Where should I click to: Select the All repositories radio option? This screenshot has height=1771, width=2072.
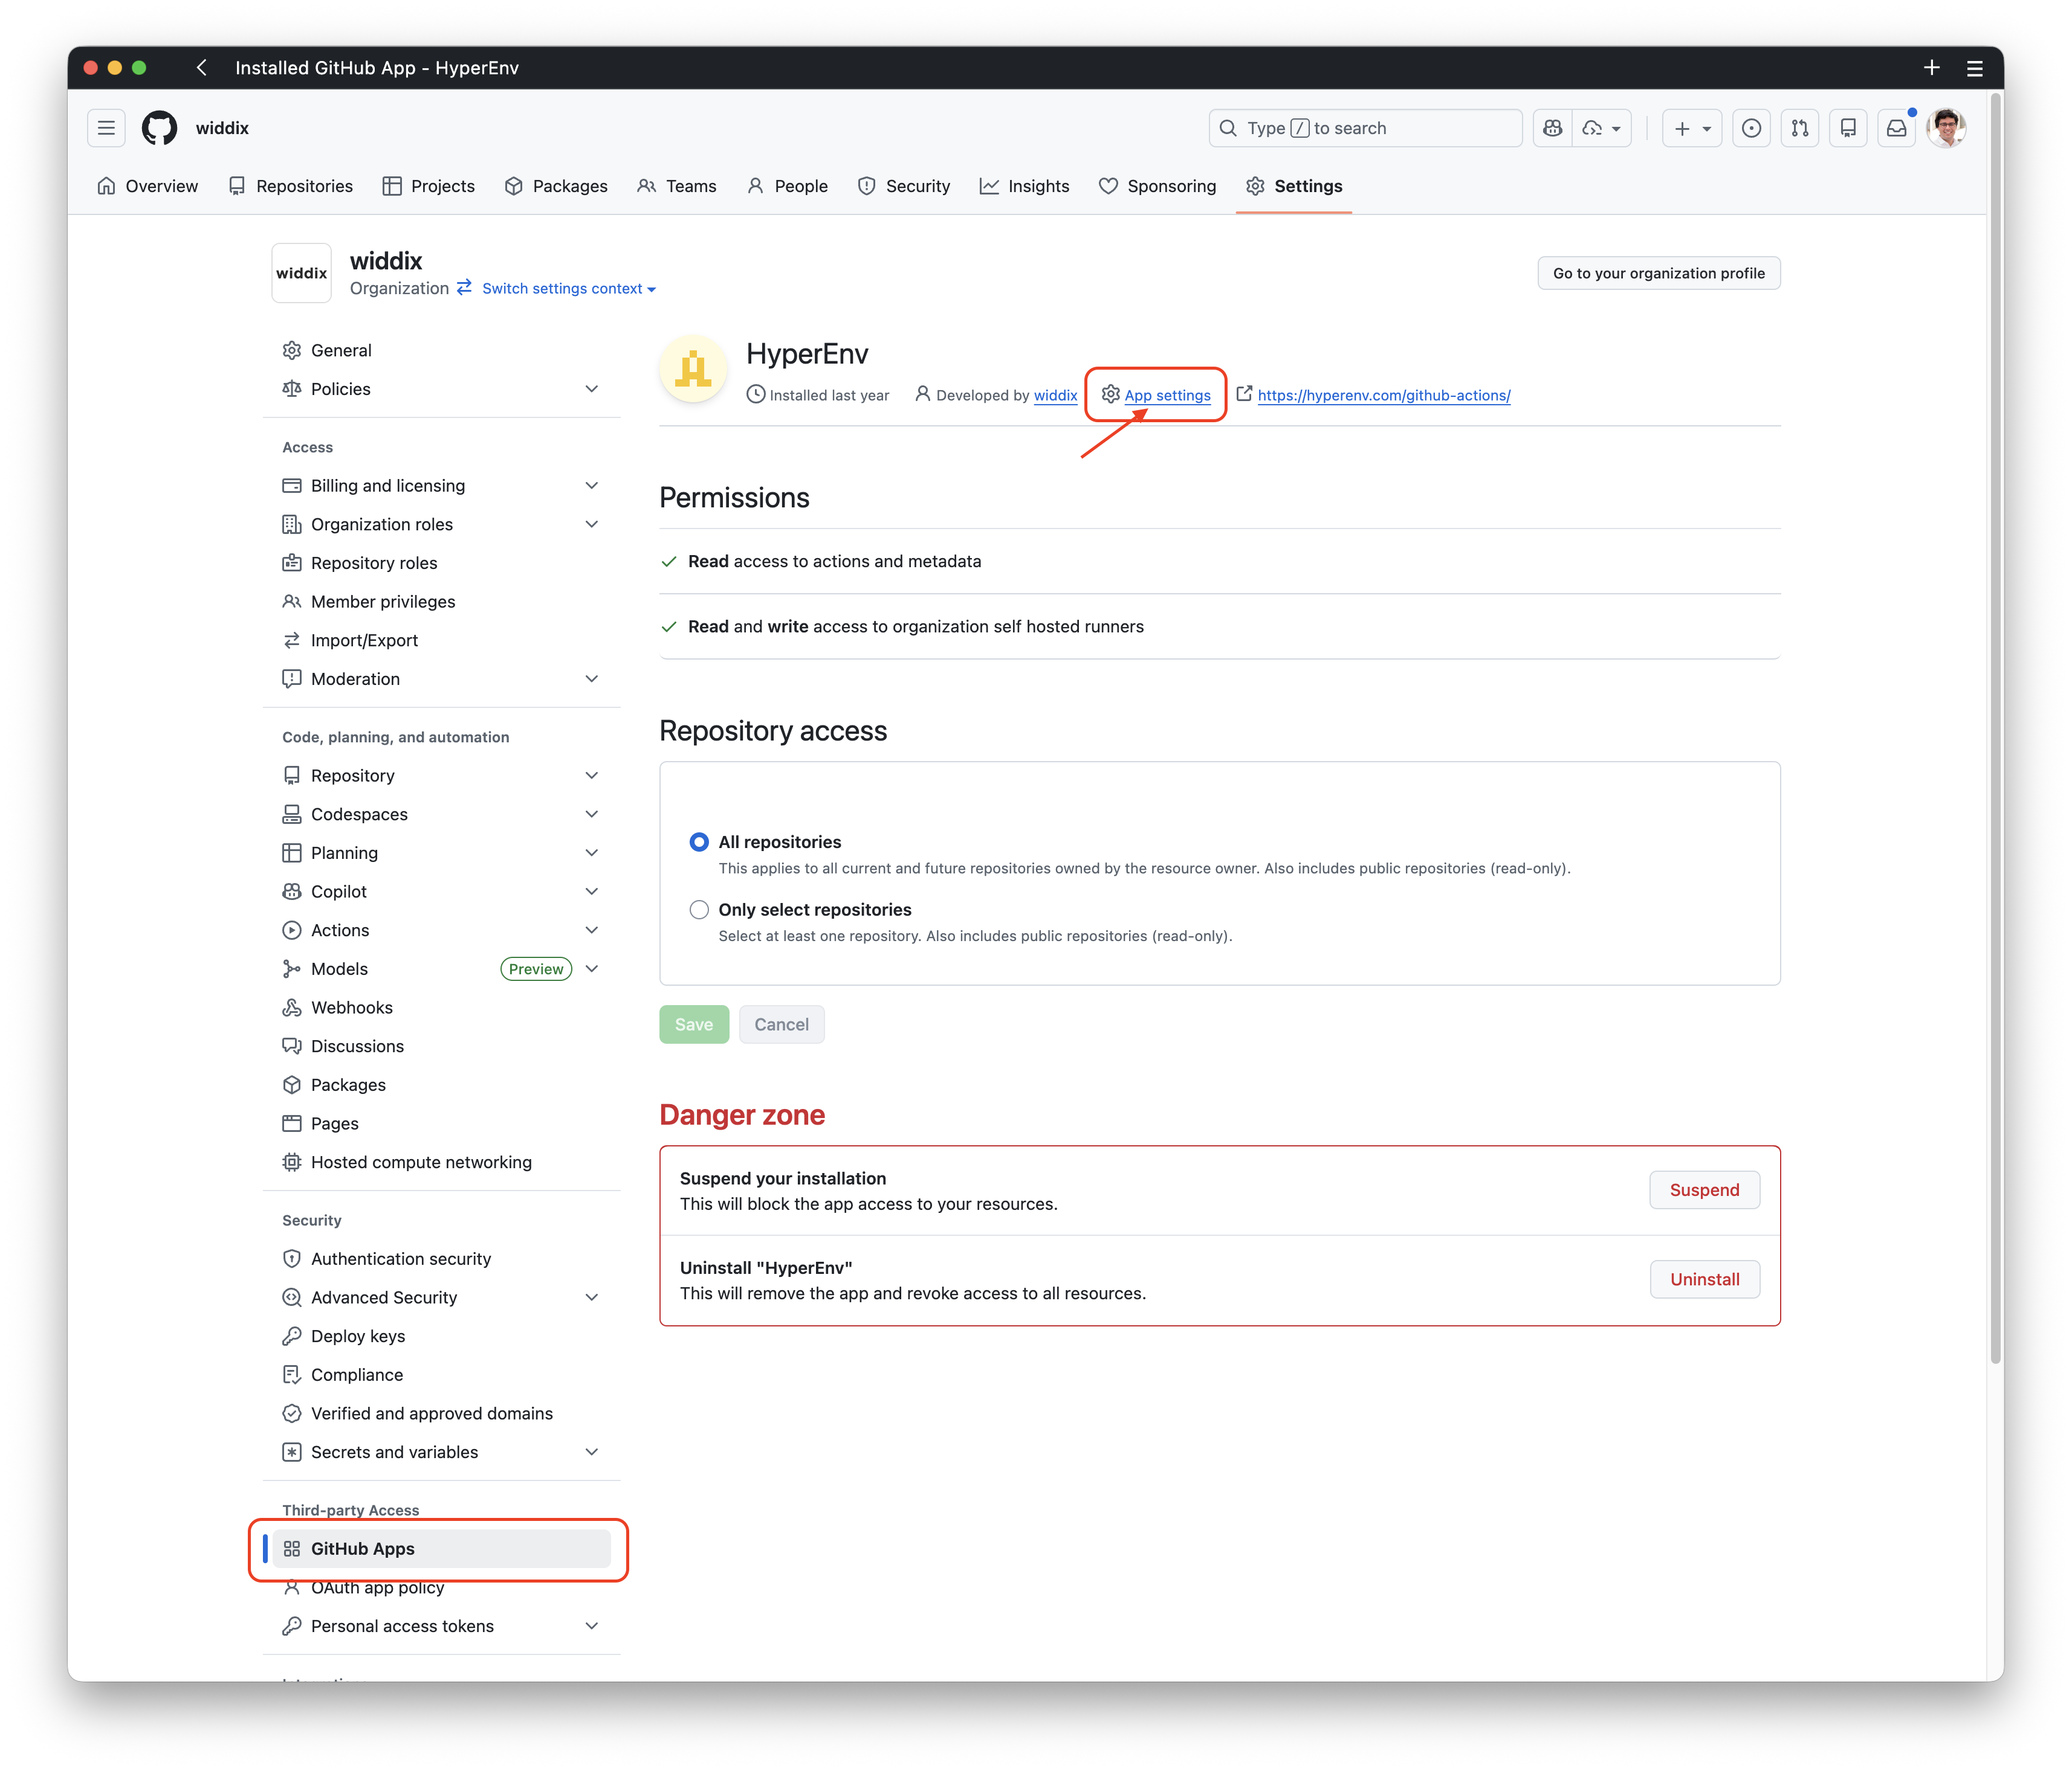tap(699, 841)
